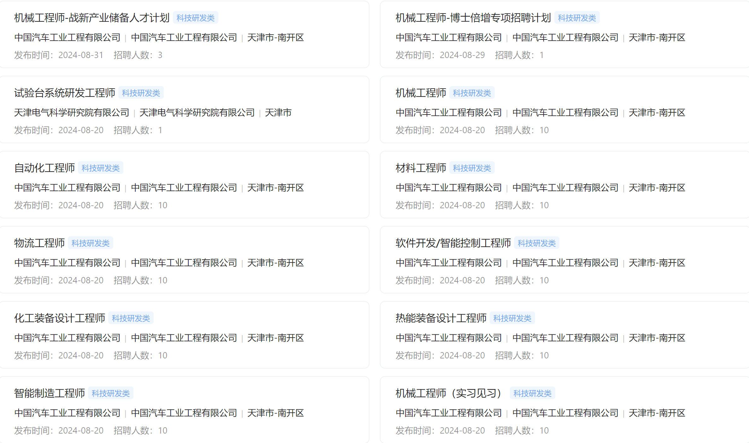This screenshot has width=749, height=443.
Task: Click 科技研发类 tag beside 物流工程师
Action: point(91,243)
